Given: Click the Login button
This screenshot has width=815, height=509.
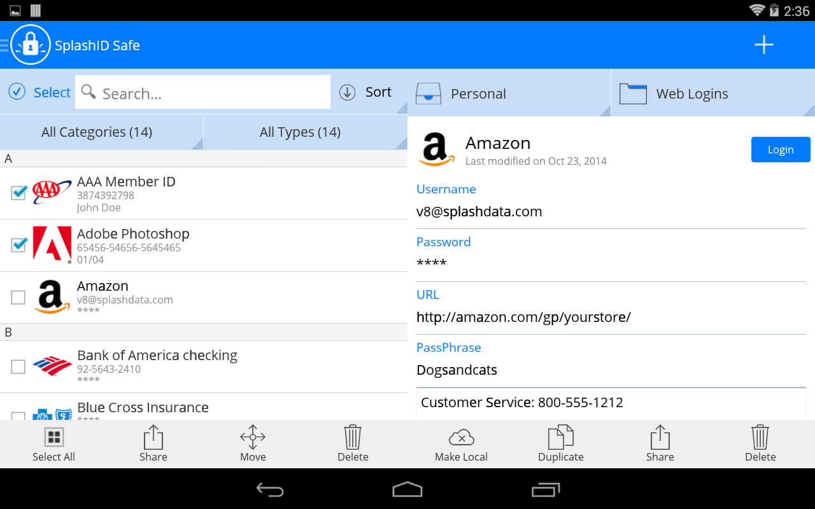Looking at the screenshot, I should 781,150.
